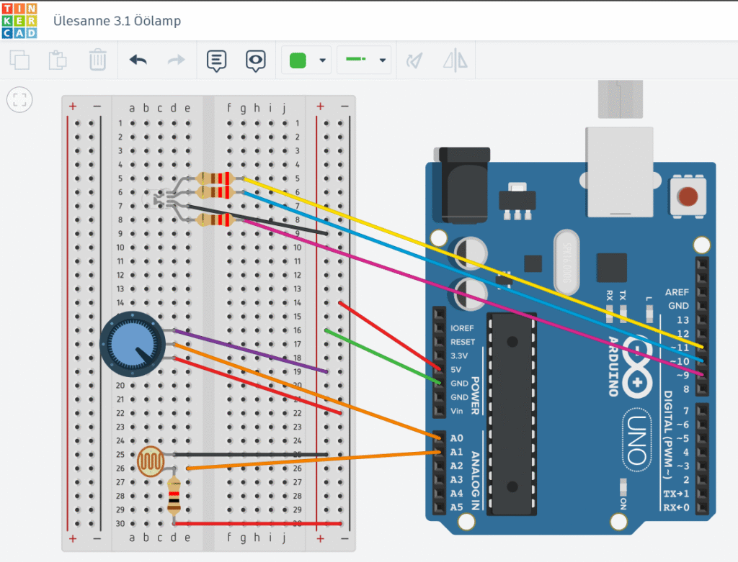Click the Rotate icon
The height and width of the screenshot is (562, 738).
click(414, 60)
